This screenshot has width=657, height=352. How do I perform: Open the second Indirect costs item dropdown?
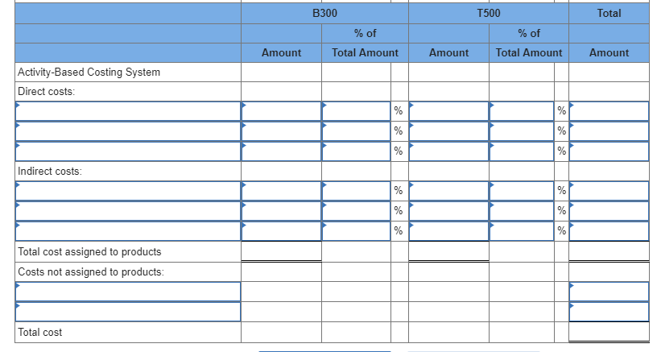(128, 211)
